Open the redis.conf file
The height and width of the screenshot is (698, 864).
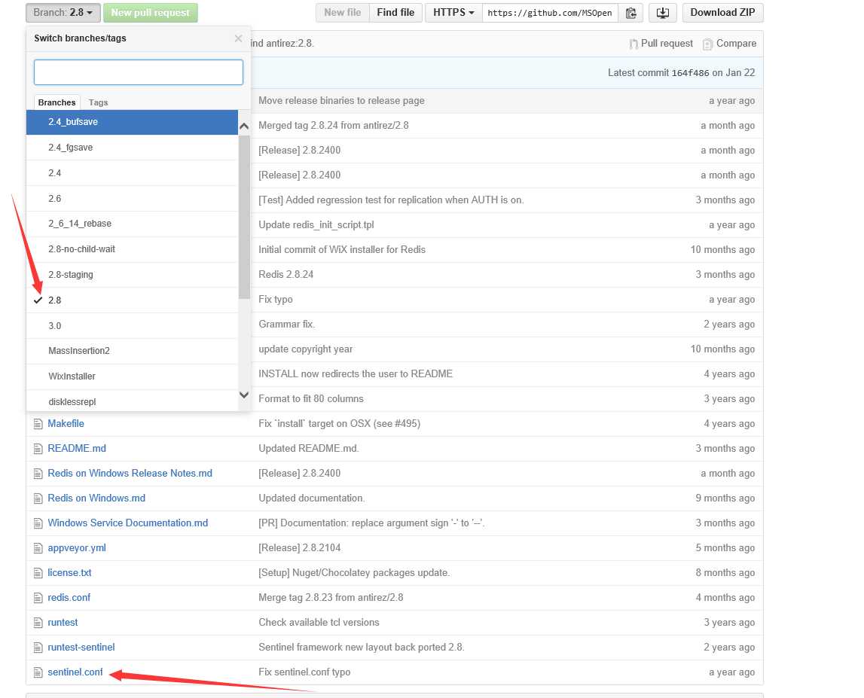point(69,598)
